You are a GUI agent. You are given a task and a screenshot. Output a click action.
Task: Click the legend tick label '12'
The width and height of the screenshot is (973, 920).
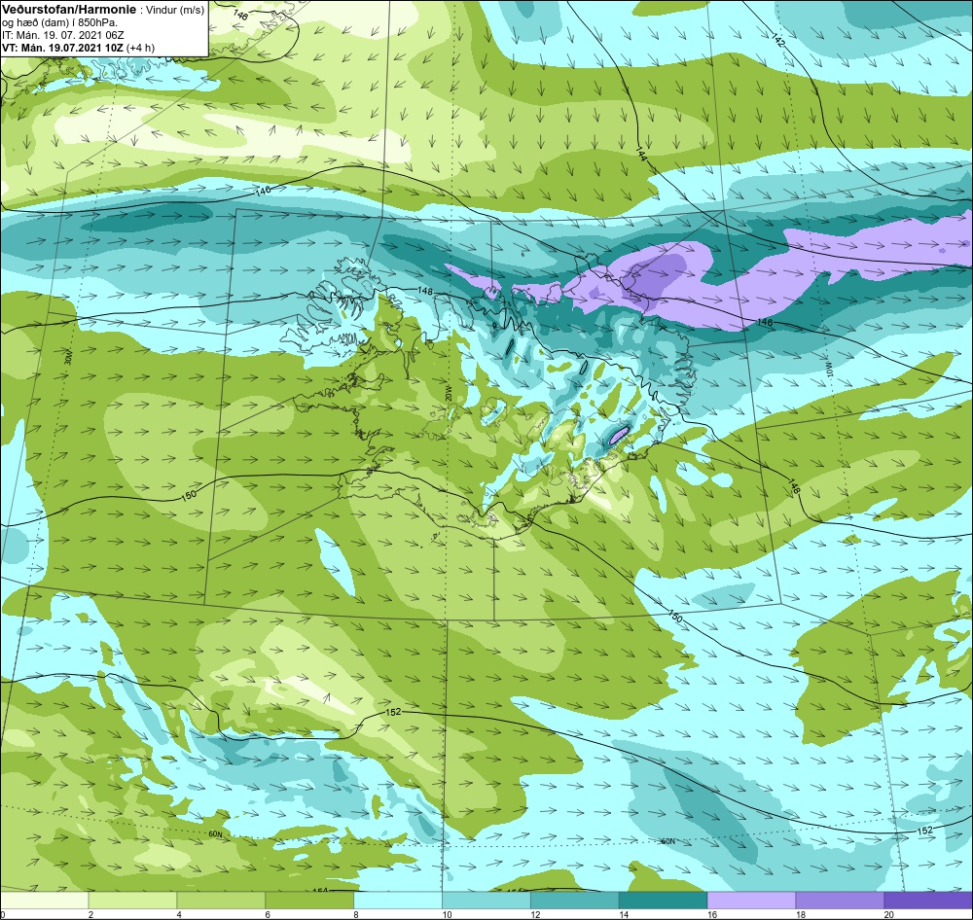coord(535,914)
